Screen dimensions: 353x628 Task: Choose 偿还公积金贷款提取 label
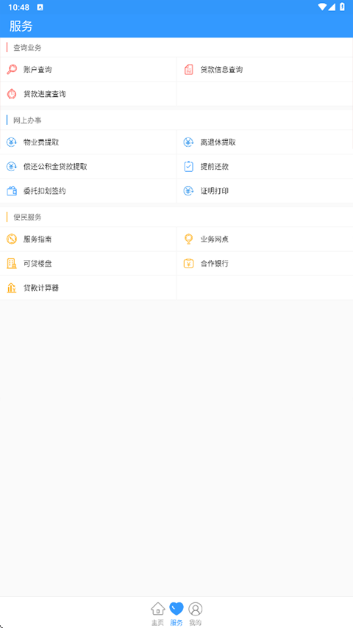click(55, 167)
